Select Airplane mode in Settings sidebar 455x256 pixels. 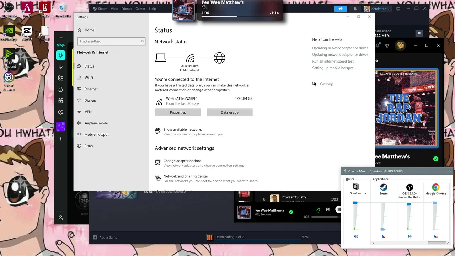[x=111, y=123]
